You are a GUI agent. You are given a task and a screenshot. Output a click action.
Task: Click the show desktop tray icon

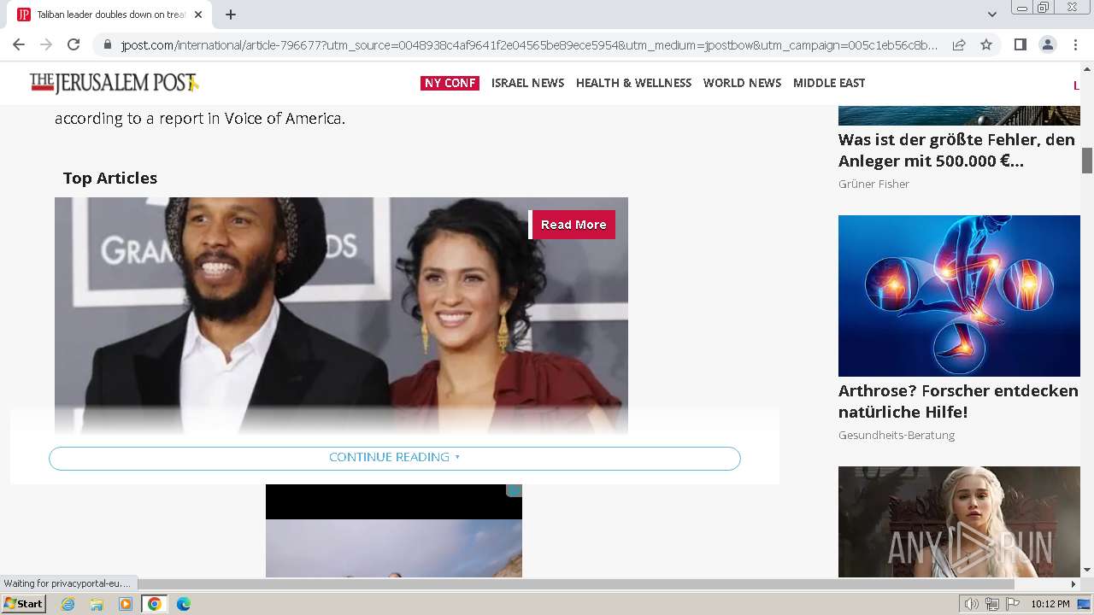pyautogui.click(x=1085, y=604)
